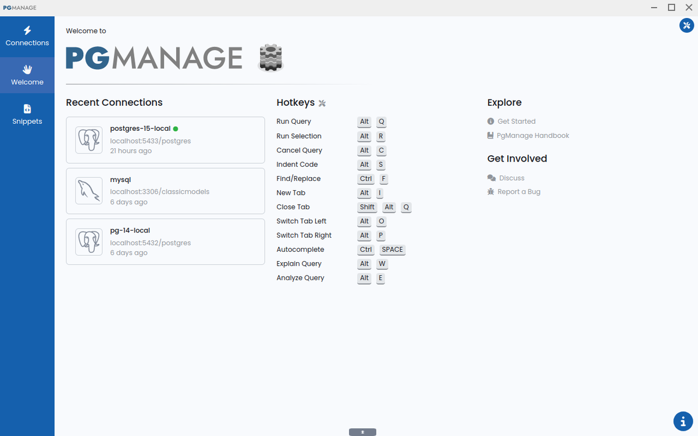Image resolution: width=698 pixels, height=436 pixels.
Task: Click the Alt key for Run Query
Action: coord(364,122)
